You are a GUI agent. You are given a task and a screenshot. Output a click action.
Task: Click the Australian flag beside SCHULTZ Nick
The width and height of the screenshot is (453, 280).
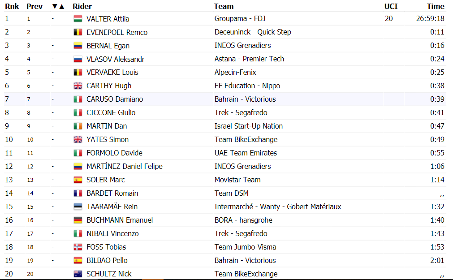(78, 274)
